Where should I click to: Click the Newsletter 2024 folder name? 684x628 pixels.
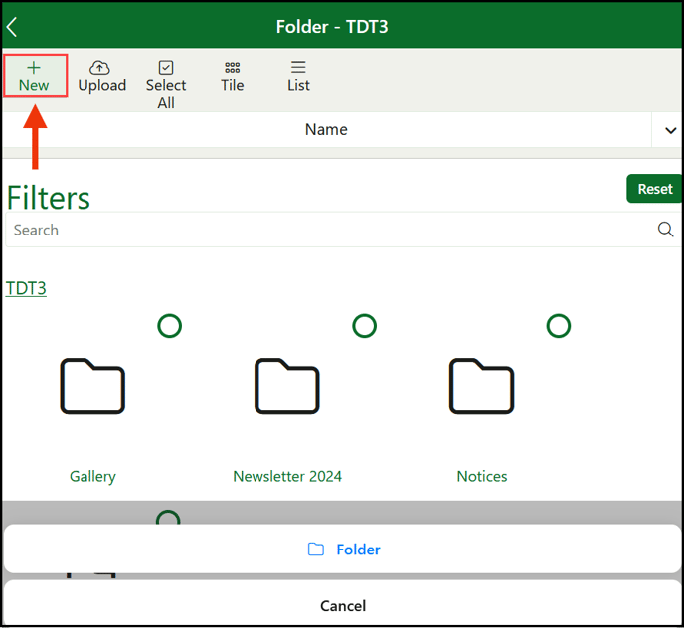coord(287,476)
